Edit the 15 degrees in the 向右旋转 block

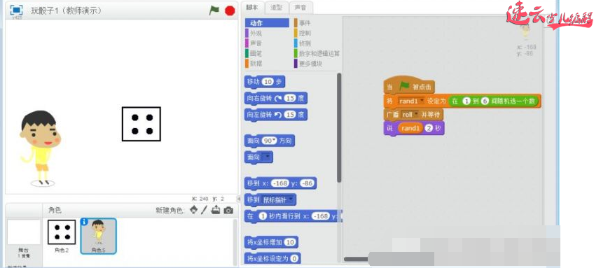tap(290, 99)
